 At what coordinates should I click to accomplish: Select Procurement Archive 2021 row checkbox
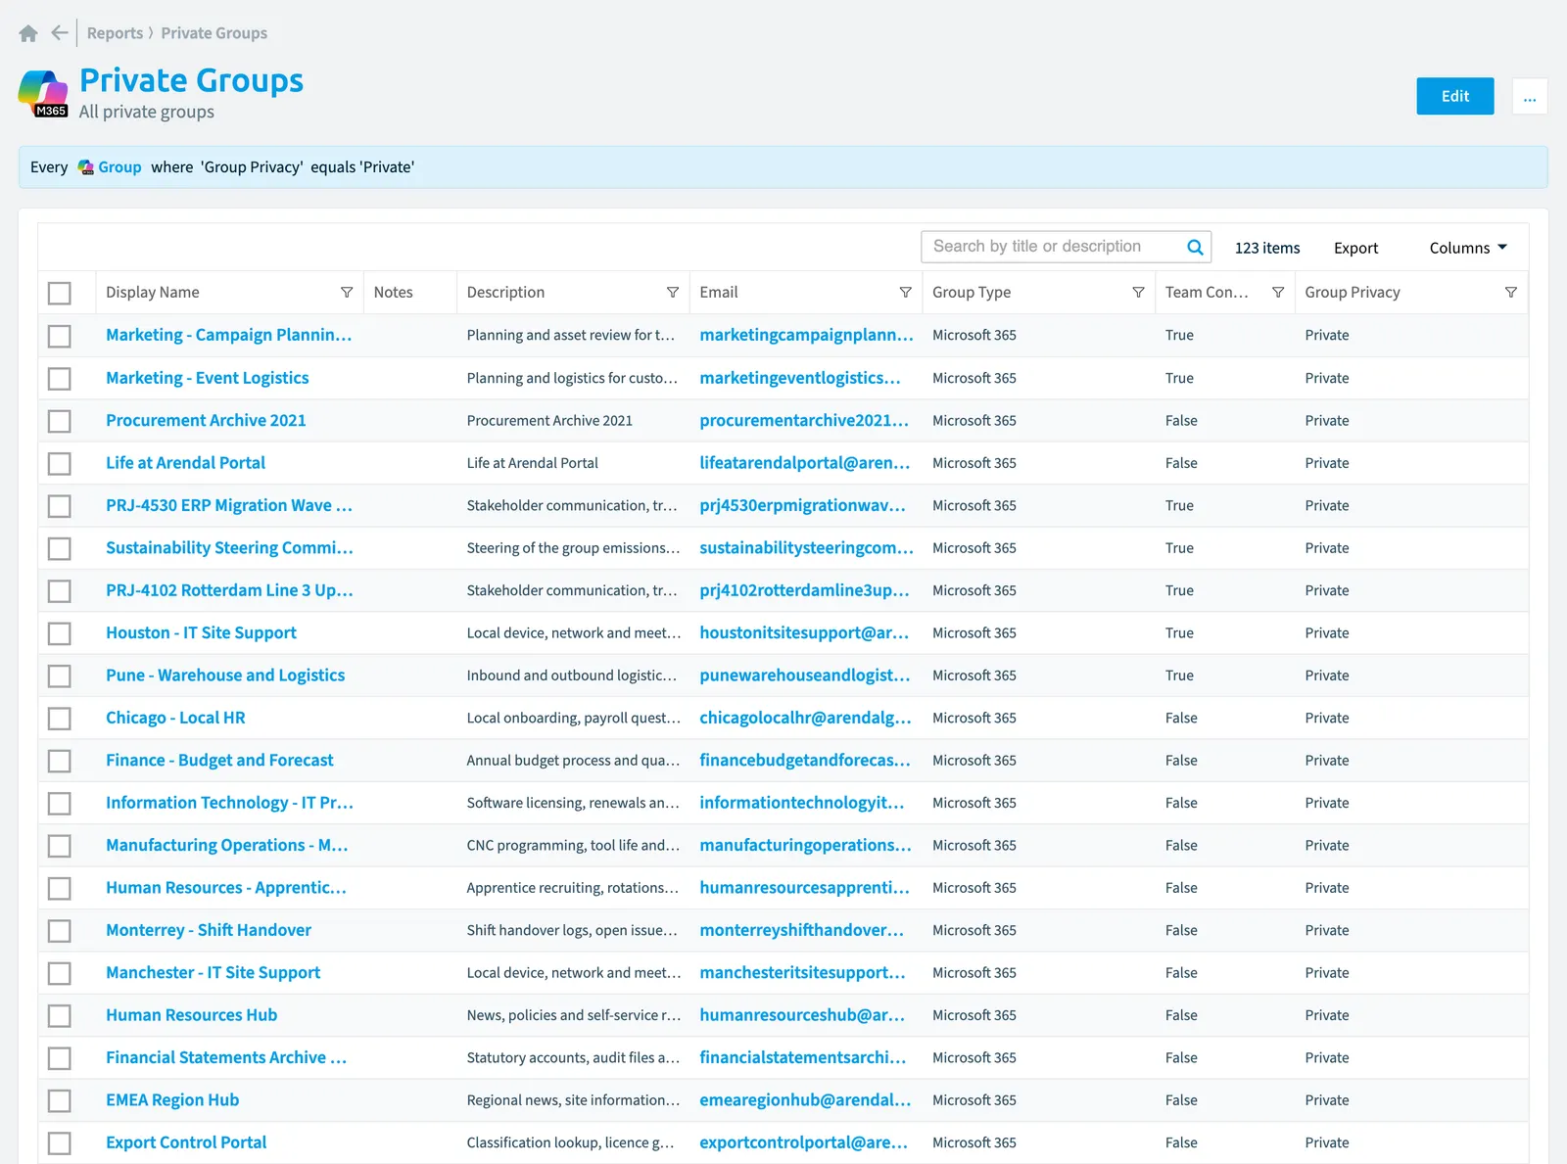60,421
